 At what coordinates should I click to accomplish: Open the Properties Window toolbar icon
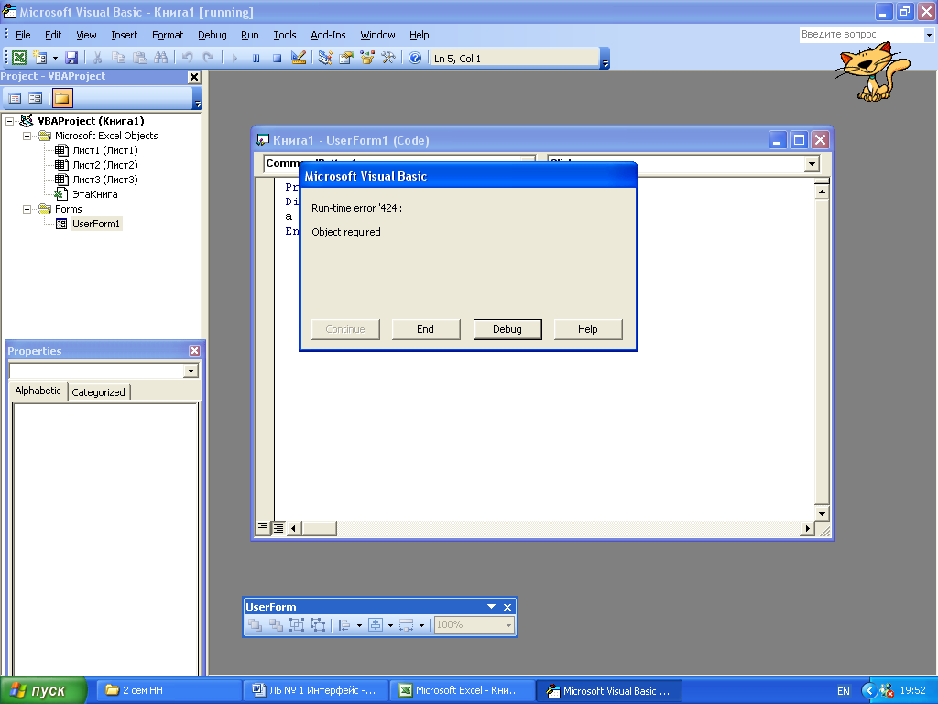[x=345, y=58]
